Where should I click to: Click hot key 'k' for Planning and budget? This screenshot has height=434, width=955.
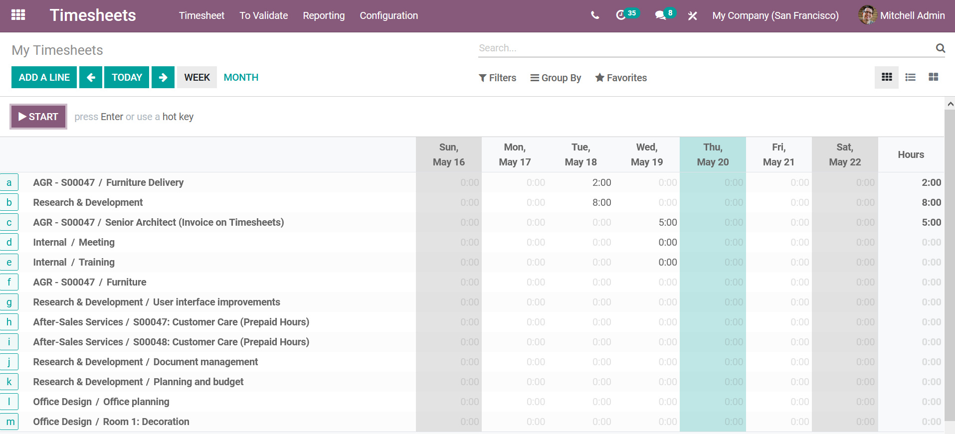(9, 382)
